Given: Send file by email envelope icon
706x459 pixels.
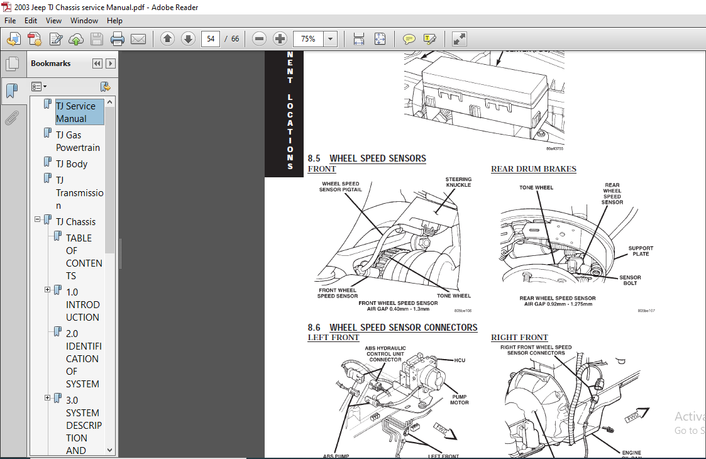Looking at the screenshot, I should pos(138,39).
